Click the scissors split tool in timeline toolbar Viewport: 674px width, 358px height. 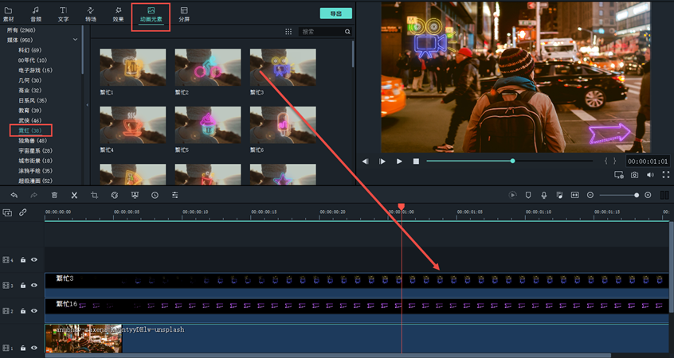[74, 195]
